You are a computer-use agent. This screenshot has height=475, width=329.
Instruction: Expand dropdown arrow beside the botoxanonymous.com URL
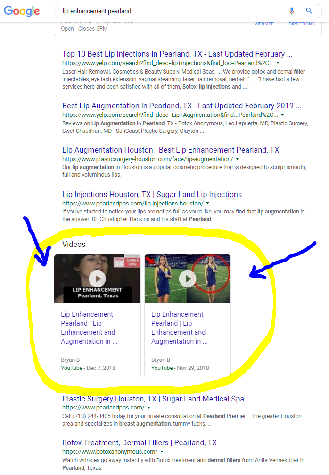coord(162,451)
